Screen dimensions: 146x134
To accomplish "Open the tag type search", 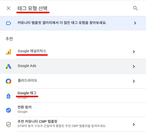I will click(135, 8).
